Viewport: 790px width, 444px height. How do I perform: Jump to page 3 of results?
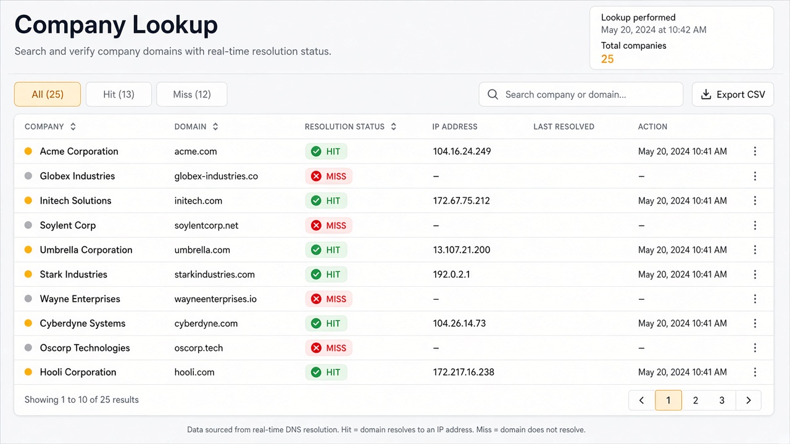(722, 400)
